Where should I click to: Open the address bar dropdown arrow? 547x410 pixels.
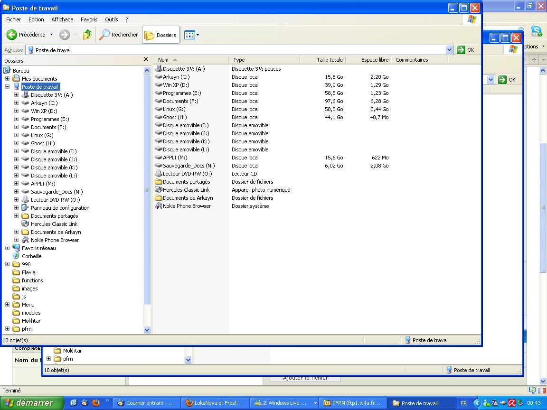pyautogui.click(x=449, y=50)
